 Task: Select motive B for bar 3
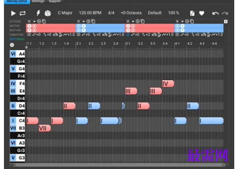[x=133, y=26]
